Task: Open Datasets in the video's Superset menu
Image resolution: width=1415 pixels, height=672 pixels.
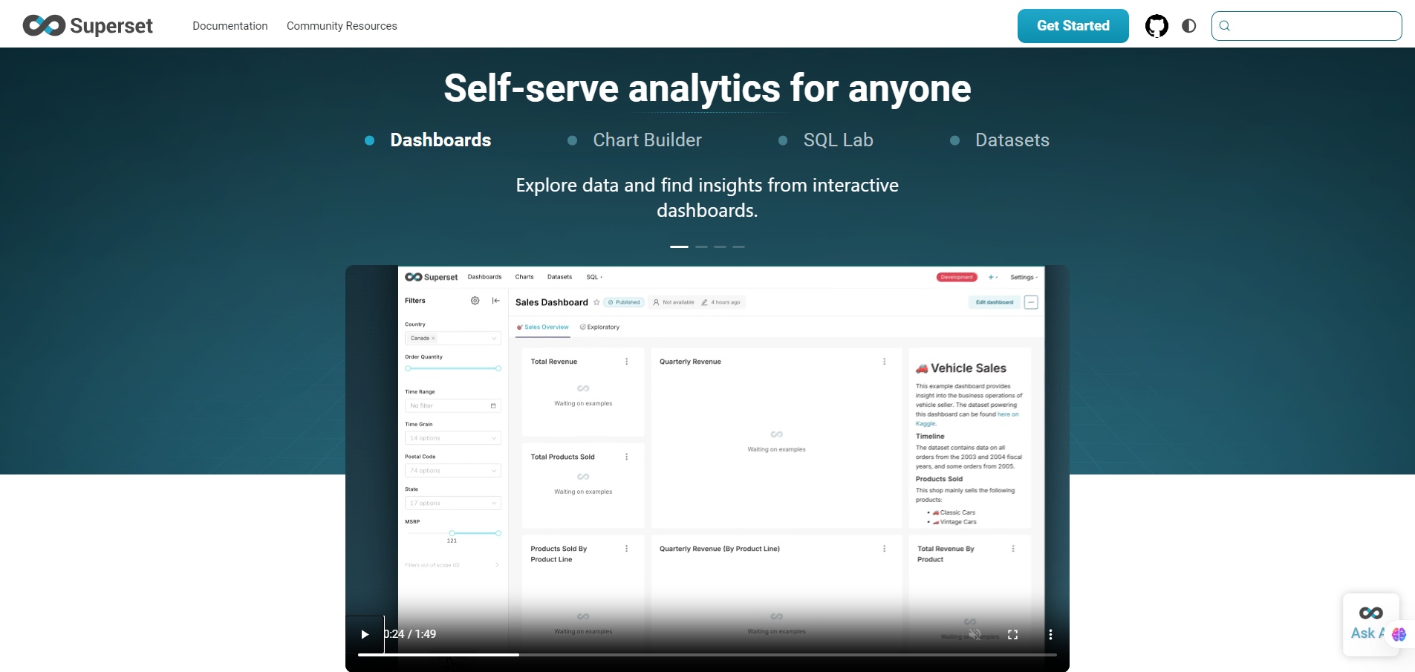Action: 559,277
